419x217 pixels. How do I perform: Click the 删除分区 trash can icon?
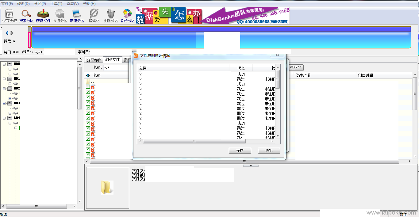point(111,16)
